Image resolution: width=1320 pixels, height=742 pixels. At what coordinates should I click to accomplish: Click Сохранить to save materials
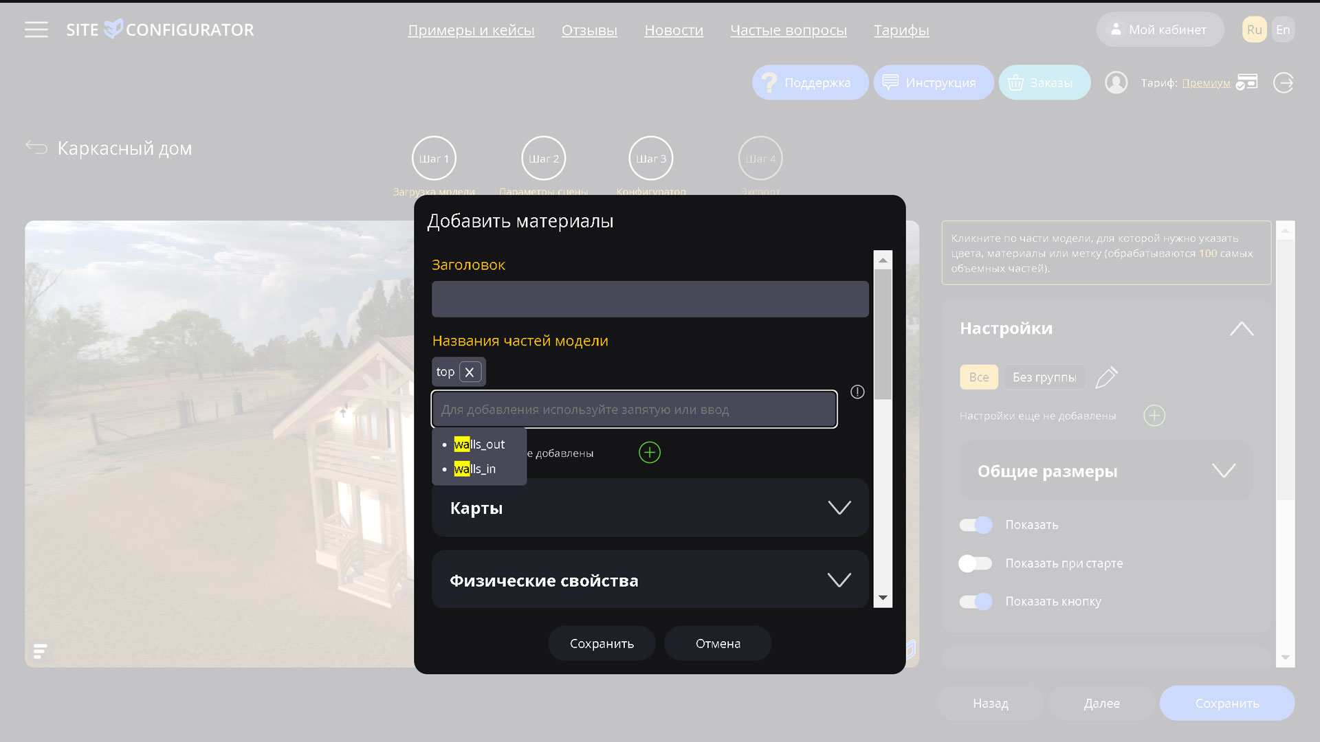[601, 642]
